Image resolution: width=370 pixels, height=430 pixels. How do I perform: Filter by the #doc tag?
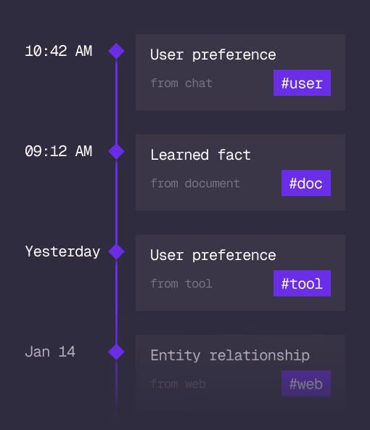click(306, 183)
